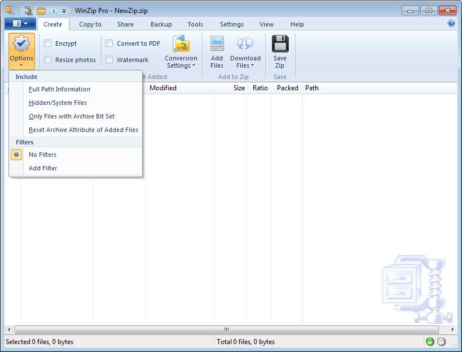Viewport: 462px width, 352px height.
Task: Sort by the Ratio column header
Action: pos(259,88)
